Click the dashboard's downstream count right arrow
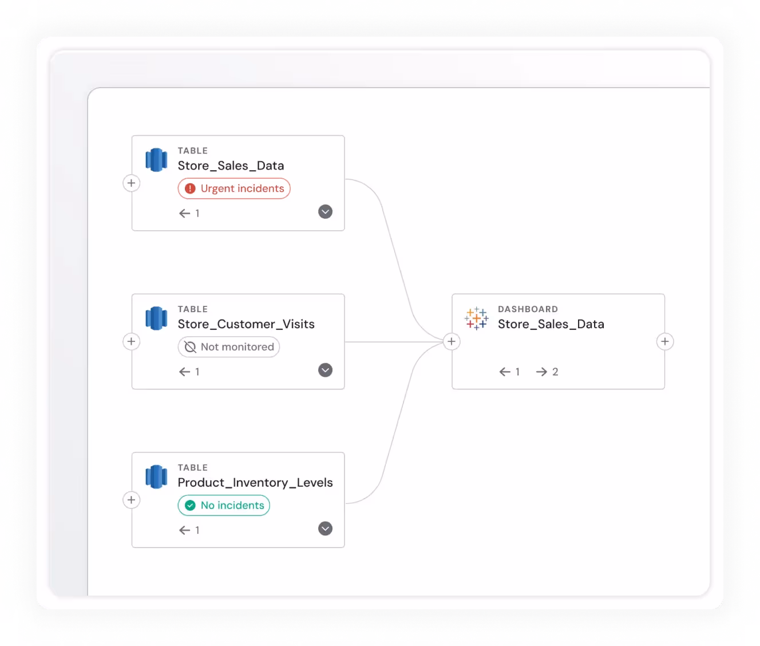Screen dimensions: 760x646 pyautogui.click(x=541, y=372)
